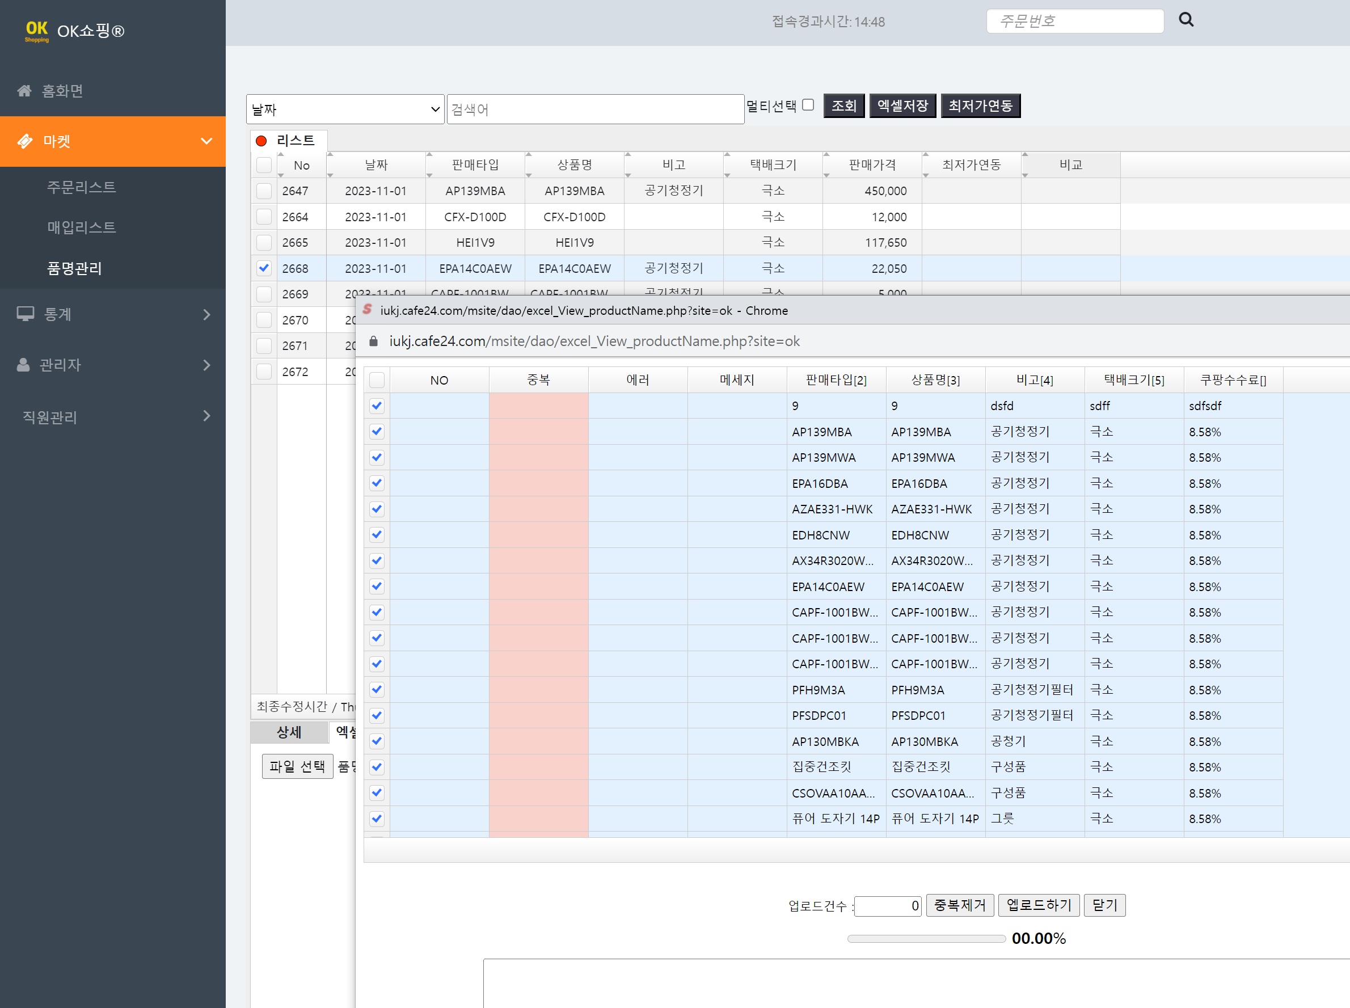Open the 날짜 dropdown
This screenshot has height=1008, width=1350.
coord(345,109)
